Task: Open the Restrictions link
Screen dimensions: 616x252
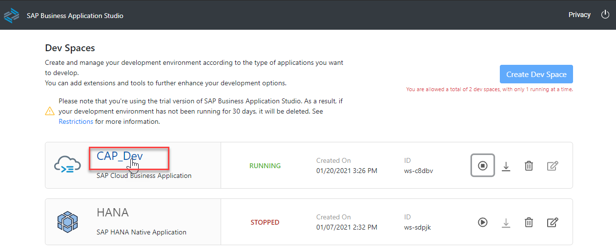Action: (76, 121)
